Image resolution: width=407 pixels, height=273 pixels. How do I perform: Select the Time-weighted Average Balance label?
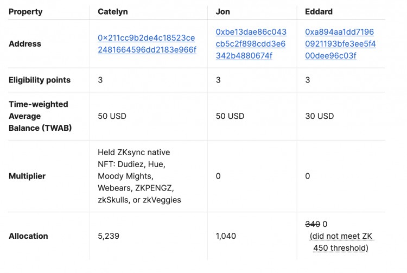[x=40, y=116]
